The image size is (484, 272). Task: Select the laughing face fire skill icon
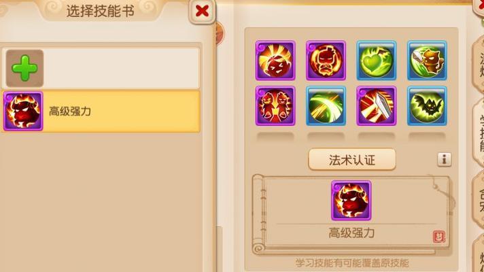pos(275,61)
